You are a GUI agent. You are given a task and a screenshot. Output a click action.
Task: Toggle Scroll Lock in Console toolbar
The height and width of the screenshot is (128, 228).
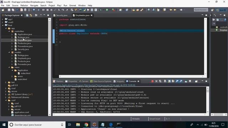[x=169, y=81]
